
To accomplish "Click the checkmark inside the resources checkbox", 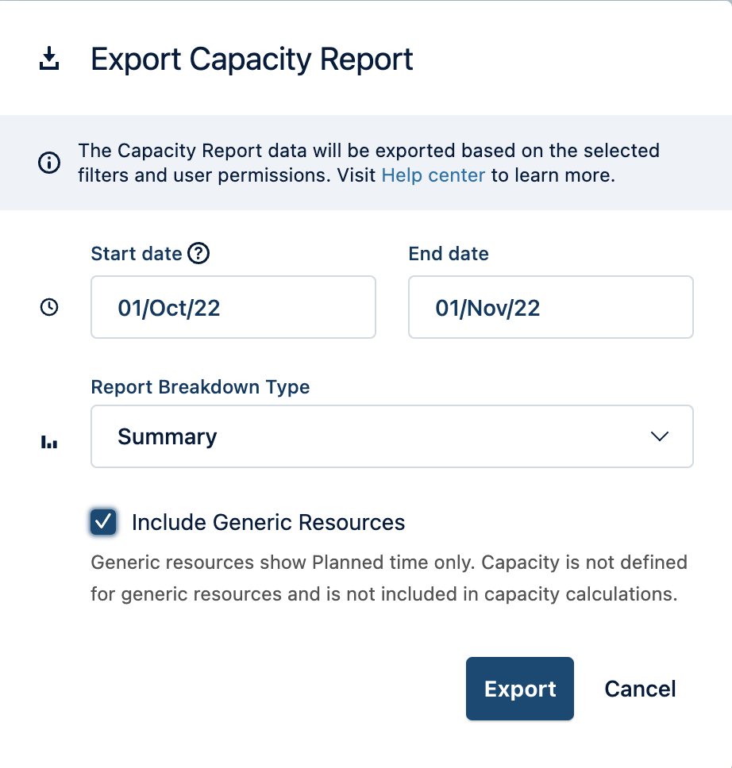I will click(x=103, y=522).
